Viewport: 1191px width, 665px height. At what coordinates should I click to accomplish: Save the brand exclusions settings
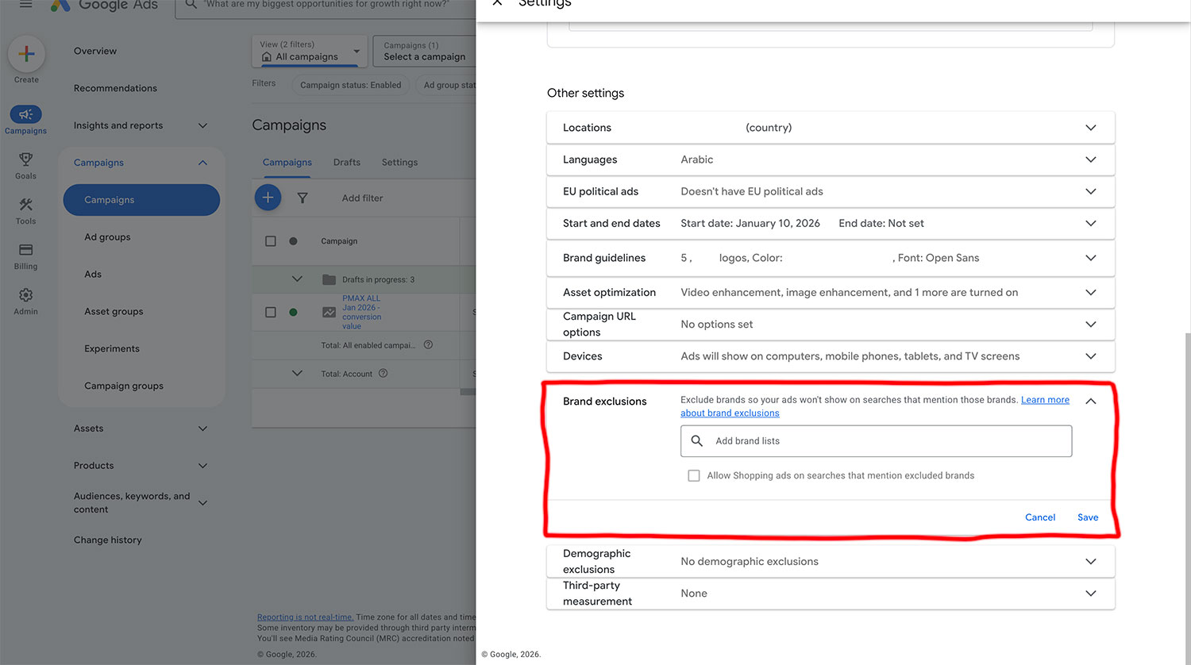pos(1087,517)
